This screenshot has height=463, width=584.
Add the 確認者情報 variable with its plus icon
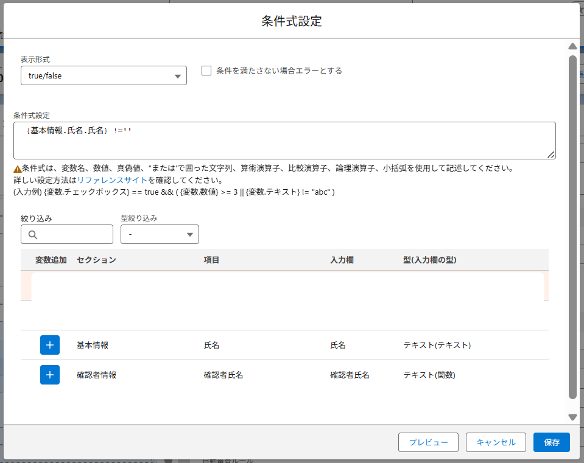(50, 375)
